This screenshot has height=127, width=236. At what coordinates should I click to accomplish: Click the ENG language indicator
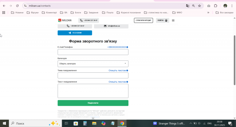[210, 123]
